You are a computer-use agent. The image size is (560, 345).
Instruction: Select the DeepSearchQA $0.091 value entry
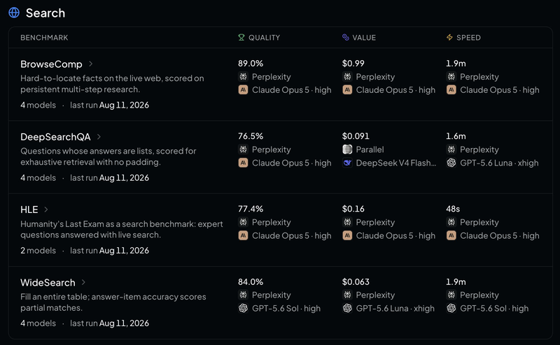(356, 136)
